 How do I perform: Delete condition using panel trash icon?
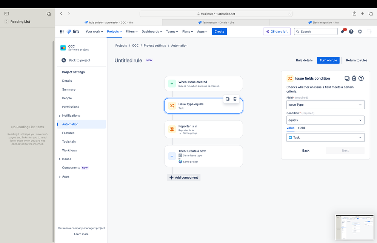[354, 78]
